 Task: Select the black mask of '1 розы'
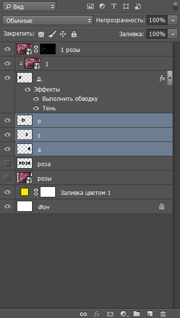point(48,49)
